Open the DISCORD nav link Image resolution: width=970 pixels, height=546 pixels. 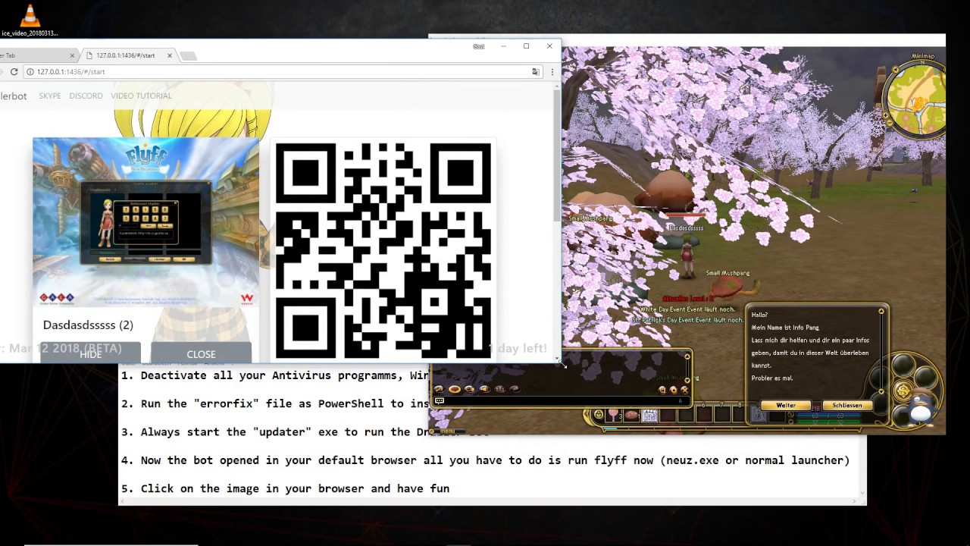(x=86, y=96)
